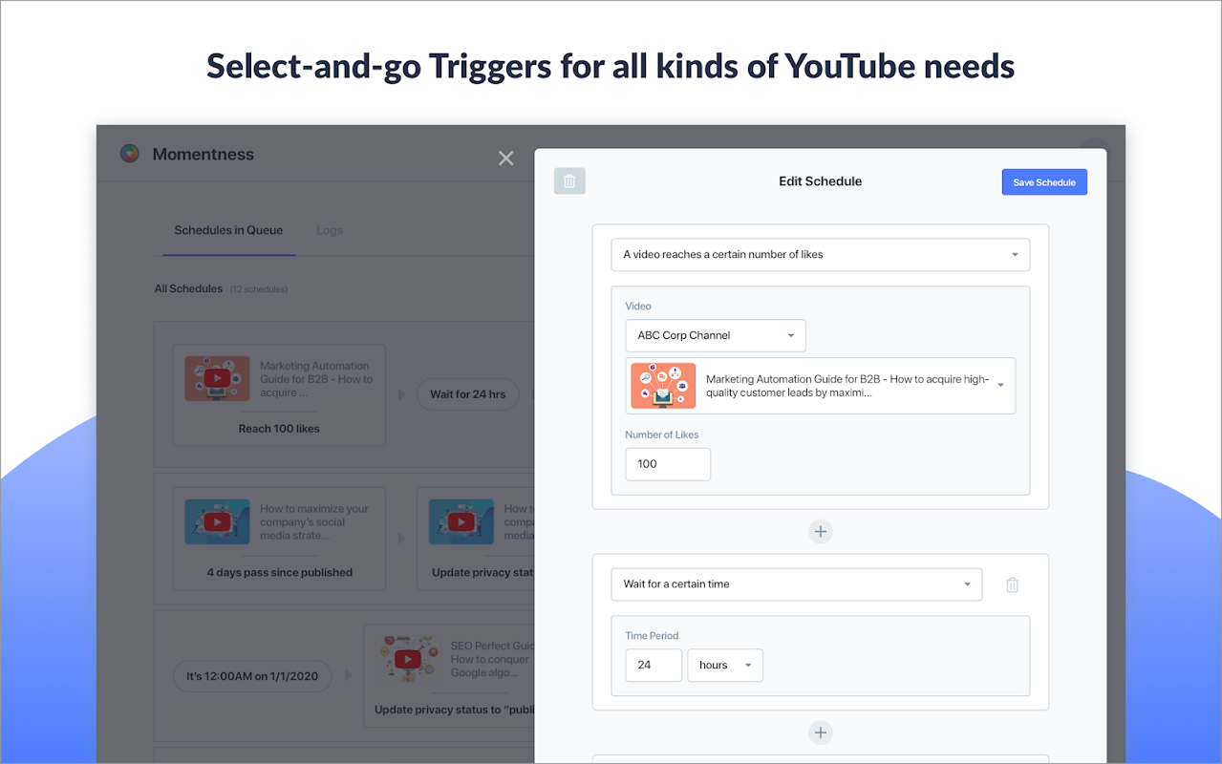This screenshot has height=764, width=1222.
Task: Click the Momentness app title
Action: click(x=204, y=155)
